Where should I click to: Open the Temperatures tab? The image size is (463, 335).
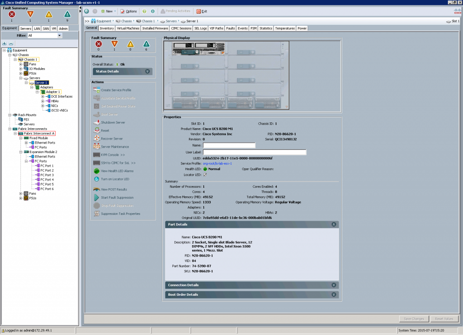coord(285,28)
